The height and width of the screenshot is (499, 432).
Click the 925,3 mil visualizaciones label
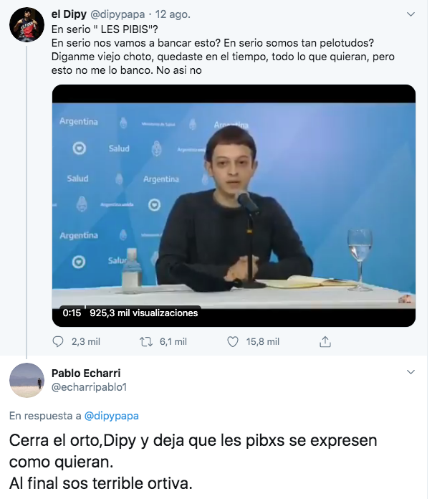[x=143, y=313]
